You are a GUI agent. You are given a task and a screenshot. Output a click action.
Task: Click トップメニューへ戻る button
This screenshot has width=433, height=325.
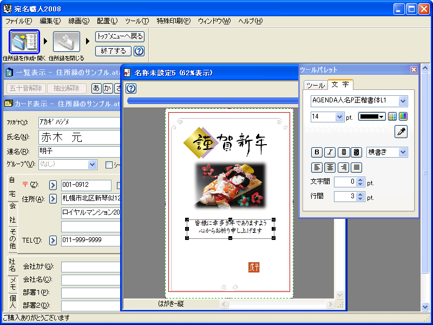[x=120, y=36]
